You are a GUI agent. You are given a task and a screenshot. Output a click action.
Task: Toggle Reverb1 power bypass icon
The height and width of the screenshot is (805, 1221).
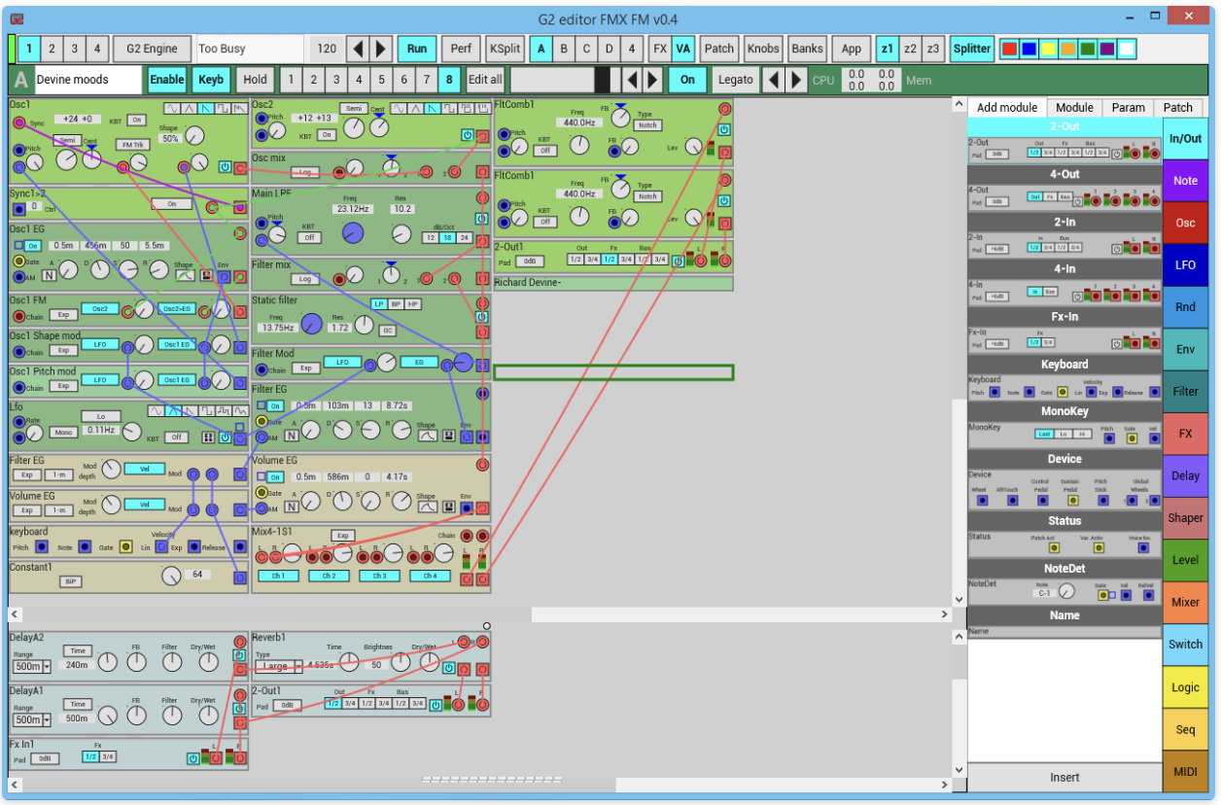448,668
